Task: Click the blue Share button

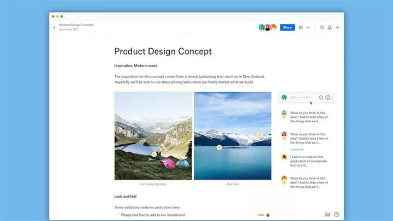Action: [287, 27]
